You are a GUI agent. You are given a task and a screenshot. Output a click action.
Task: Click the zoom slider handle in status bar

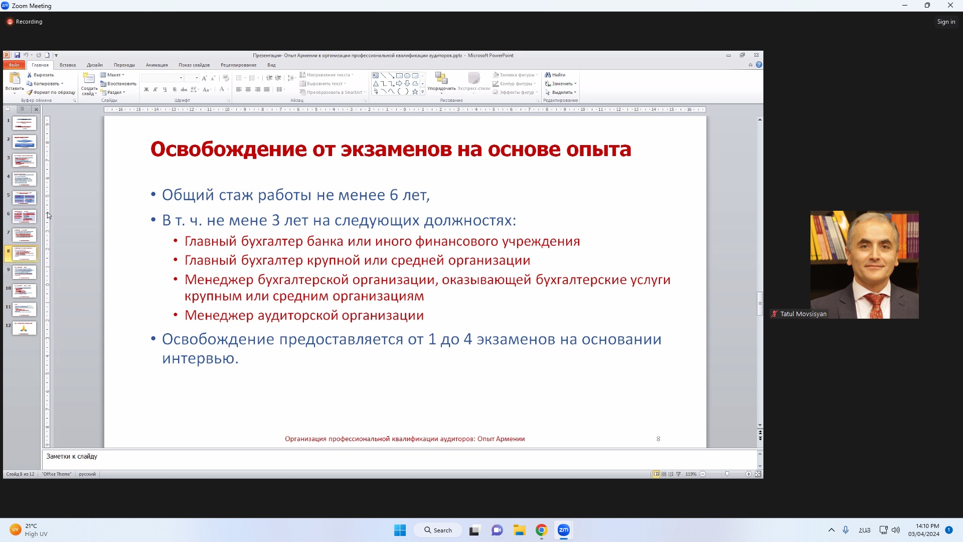pyautogui.click(x=727, y=474)
